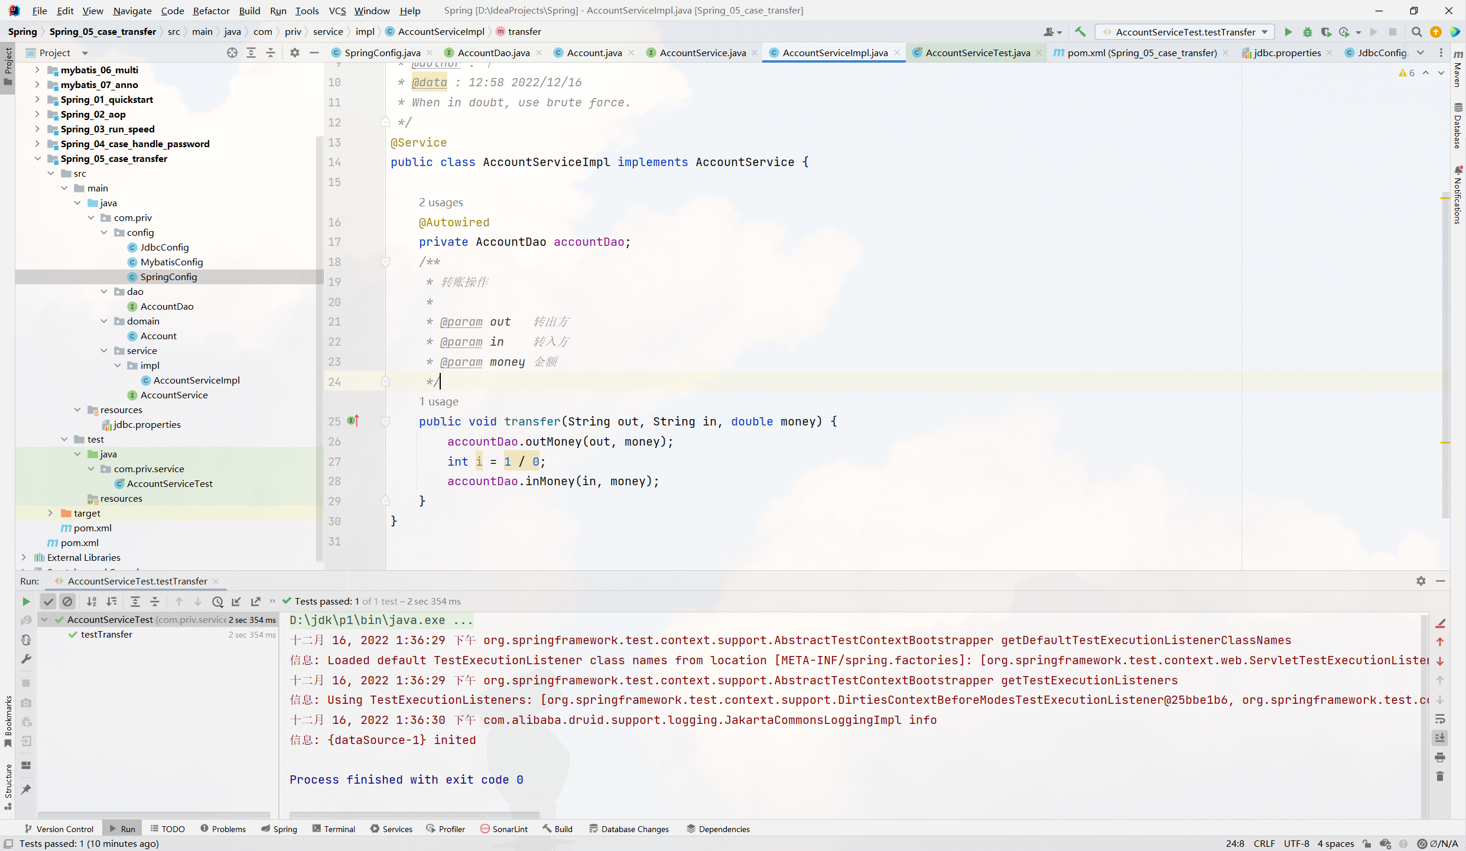Rerun failed tests in Run panel
The height and width of the screenshot is (851, 1466).
26,621
